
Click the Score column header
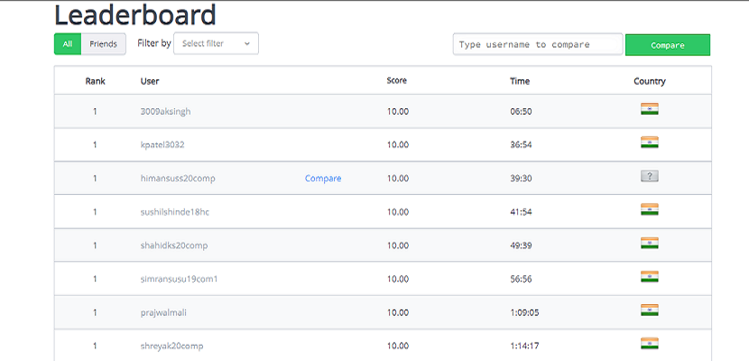[397, 81]
